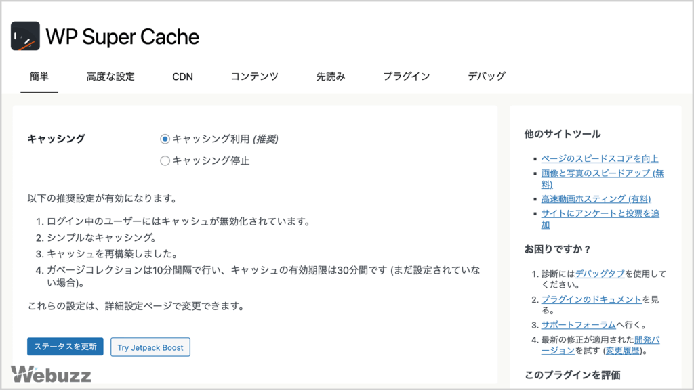The image size is (694, 390).
Task: Select キャッシング利用 (推奨) radio button
Action: 165,139
